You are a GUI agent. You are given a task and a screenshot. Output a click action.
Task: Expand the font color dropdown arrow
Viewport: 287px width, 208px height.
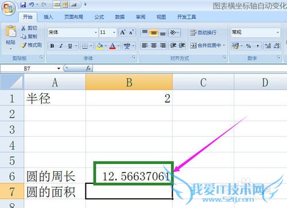coord(118,46)
